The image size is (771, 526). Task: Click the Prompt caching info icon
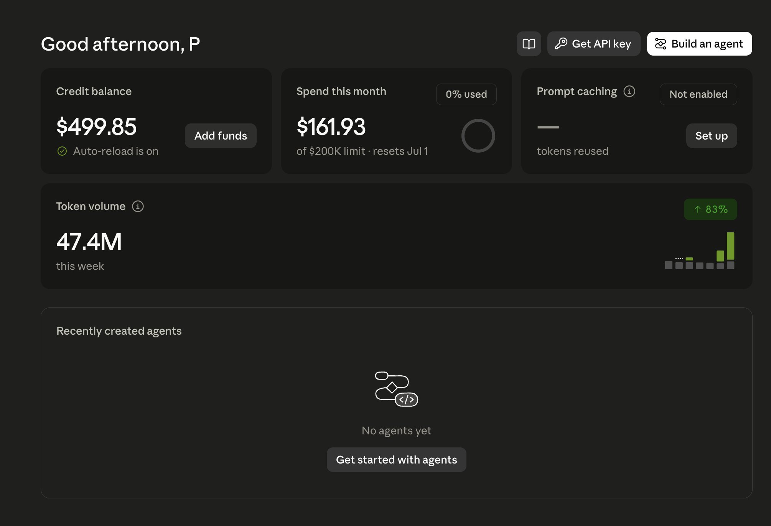(x=629, y=91)
